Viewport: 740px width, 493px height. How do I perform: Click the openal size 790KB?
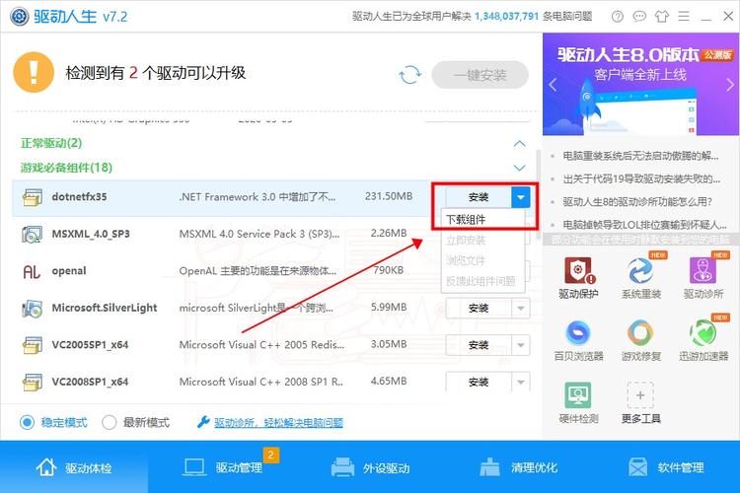click(x=389, y=270)
